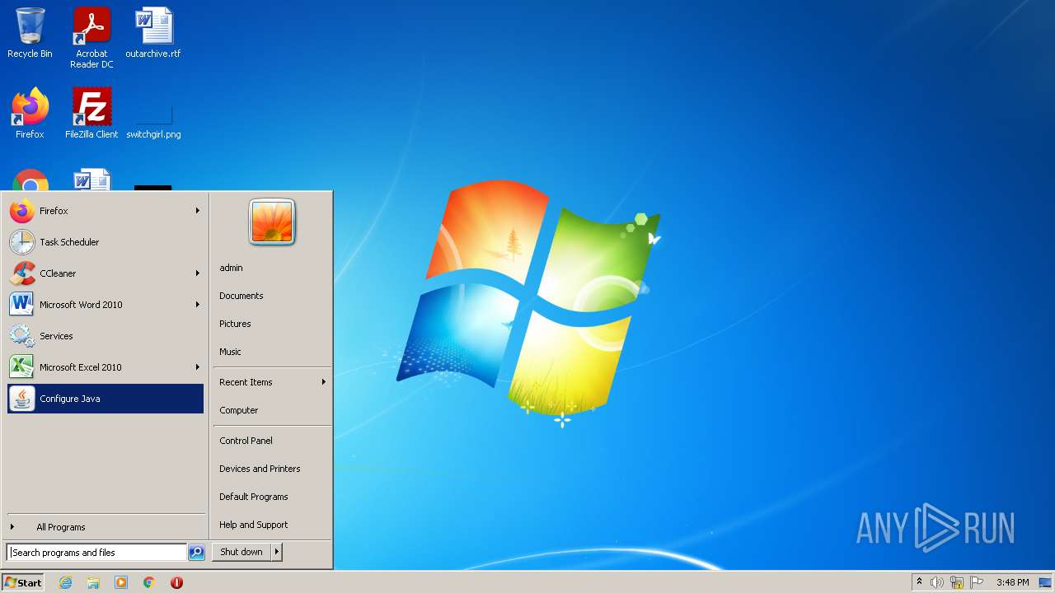Show hidden tray icons arrow
This screenshot has height=593, width=1055.
pos(919,581)
